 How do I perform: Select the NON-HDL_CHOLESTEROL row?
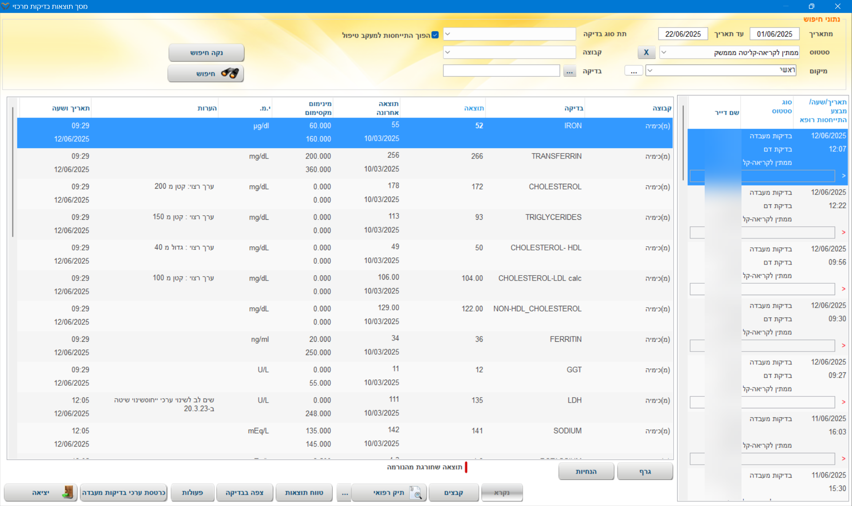coord(345,316)
